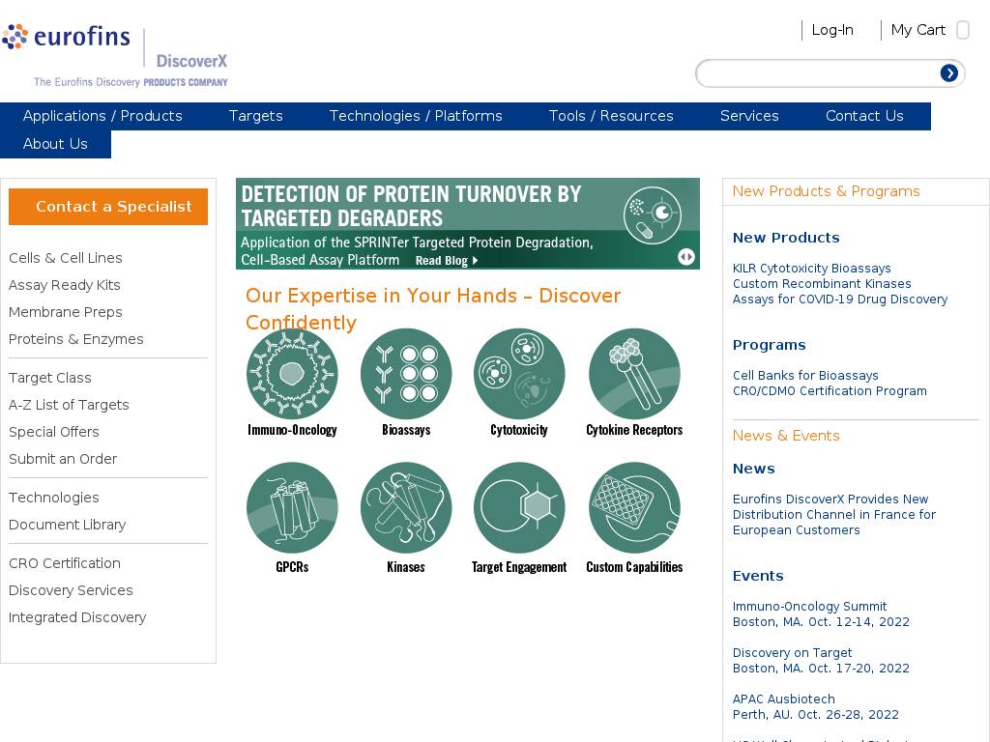Open the KILR Cytotoxicity Bioassays link
The width and height of the screenshot is (990, 742).
point(812,269)
